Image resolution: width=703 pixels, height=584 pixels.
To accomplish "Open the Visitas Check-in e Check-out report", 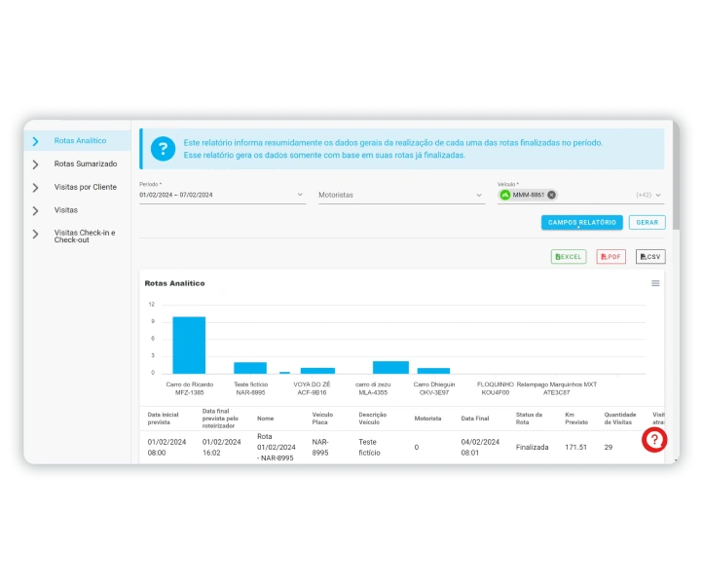I will coord(85,237).
